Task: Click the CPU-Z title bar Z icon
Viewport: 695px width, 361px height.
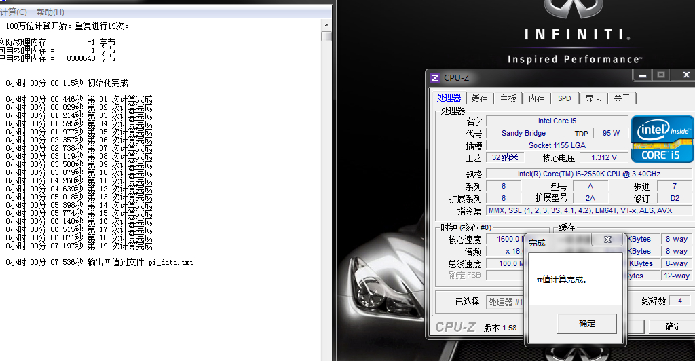Action: (435, 78)
